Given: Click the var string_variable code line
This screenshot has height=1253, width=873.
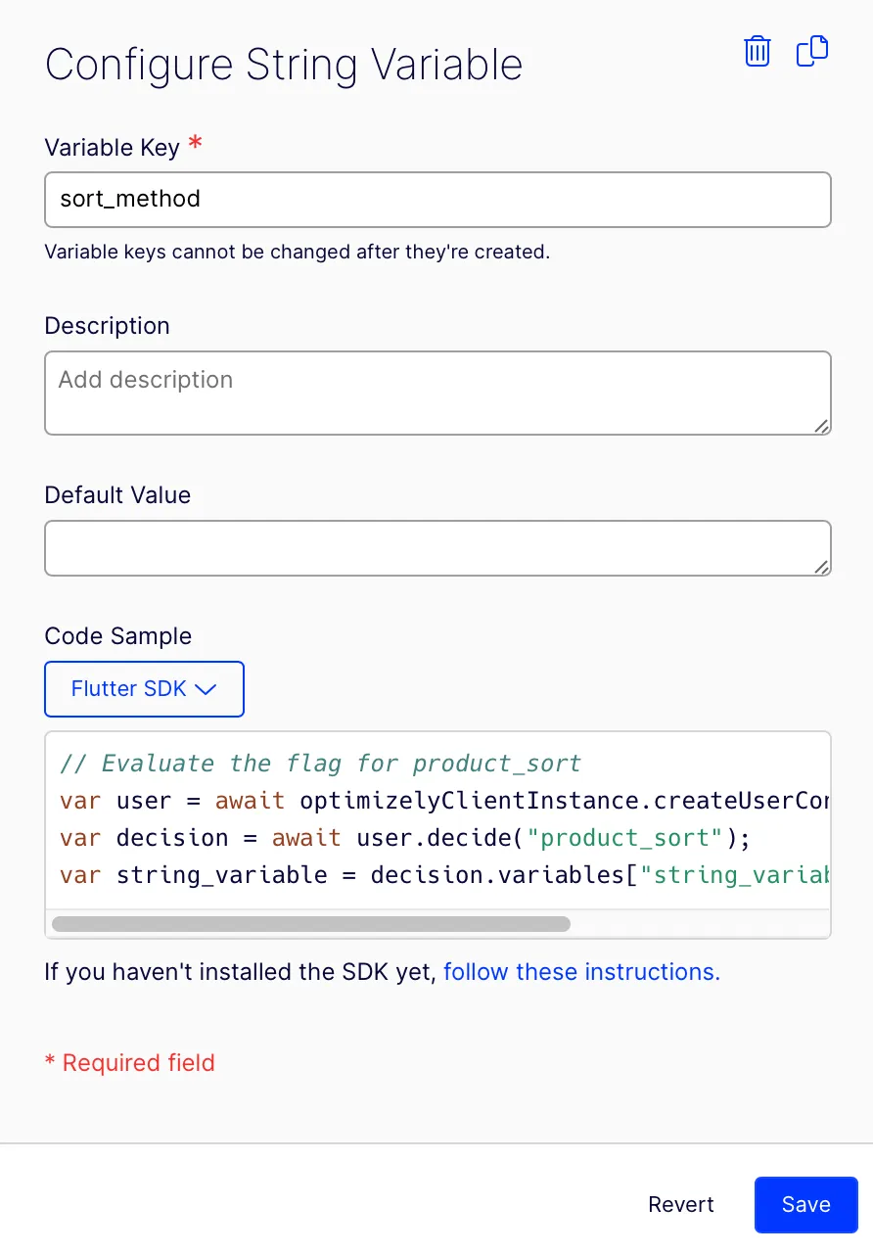Looking at the screenshot, I should pos(444,875).
